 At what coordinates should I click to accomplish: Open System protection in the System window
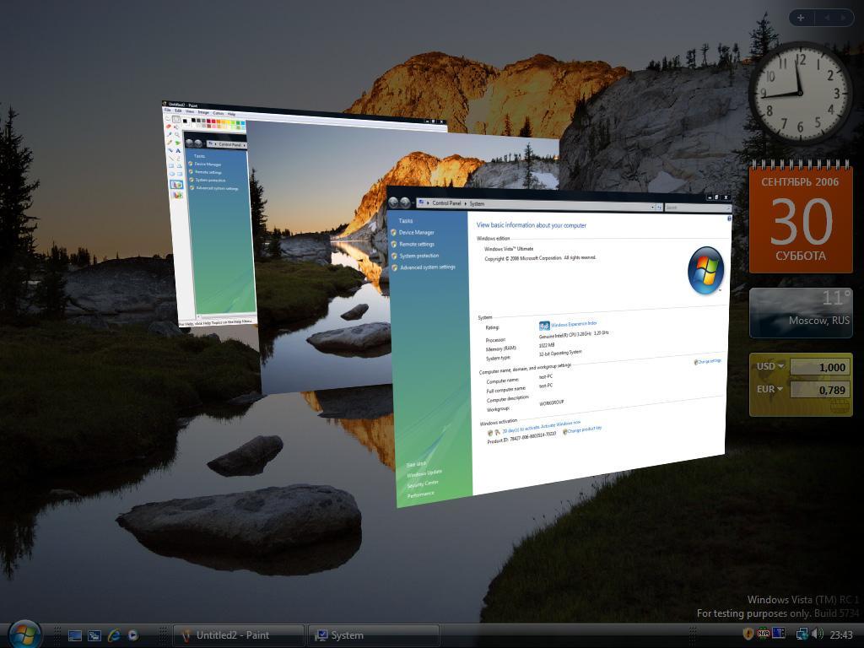418,256
